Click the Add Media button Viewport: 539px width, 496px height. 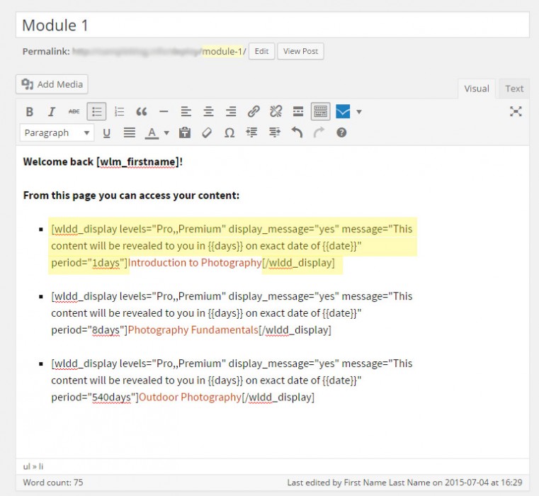(x=53, y=84)
